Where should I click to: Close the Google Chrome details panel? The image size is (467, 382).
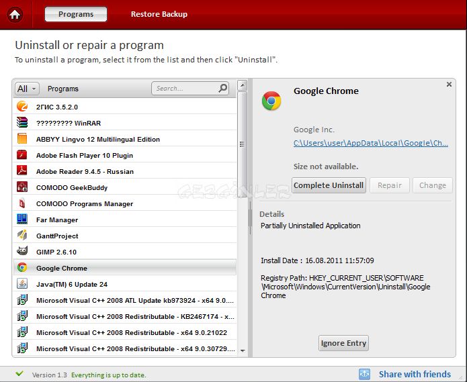point(449,84)
